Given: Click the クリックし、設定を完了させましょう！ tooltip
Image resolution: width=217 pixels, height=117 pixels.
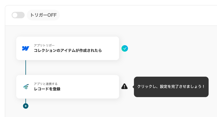Looking at the screenshot, I should tap(171, 87).
